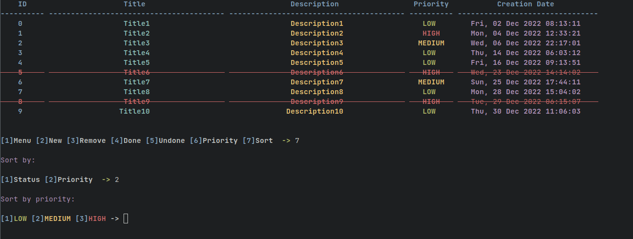Click the Description column header
The height and width of the screenshot is (239, 633).
point(315,4)
